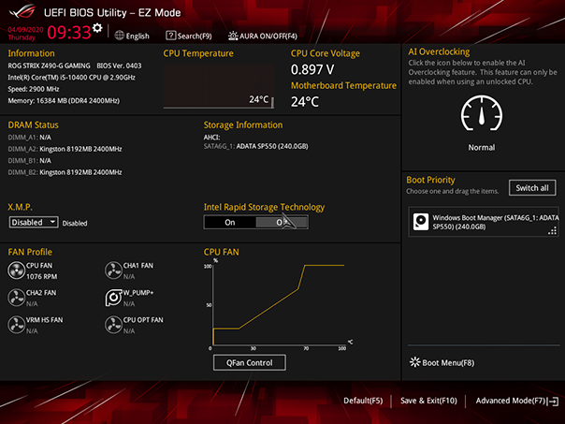Viewport: 565px width, 424px height.
Task: Click the Storage Information heading
Action: click(243, 124)
